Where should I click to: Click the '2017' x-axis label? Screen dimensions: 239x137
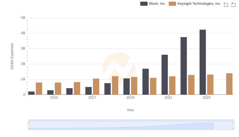pyautogui.click(x=92, y=97)
